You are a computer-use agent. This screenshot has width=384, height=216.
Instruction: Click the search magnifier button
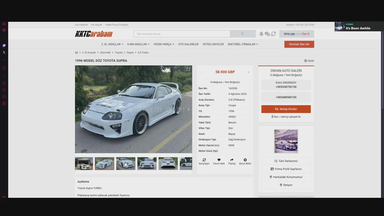243,34
